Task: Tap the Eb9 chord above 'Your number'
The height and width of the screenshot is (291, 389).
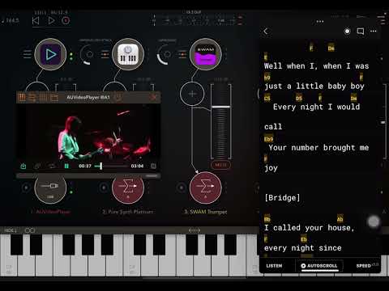Action: click(x=269, y=139)
